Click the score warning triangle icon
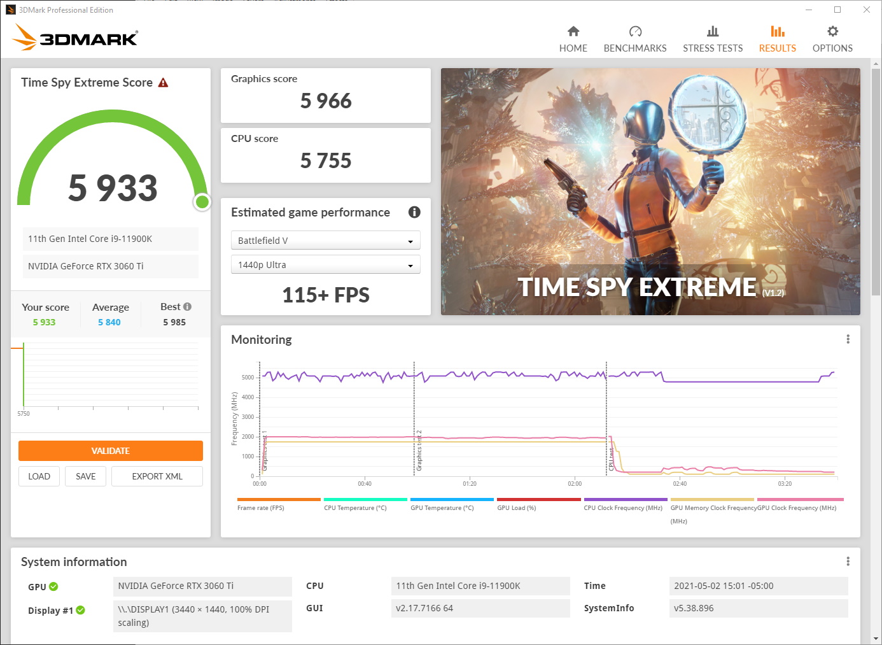The image size is (882, 645). click(164, 83)
